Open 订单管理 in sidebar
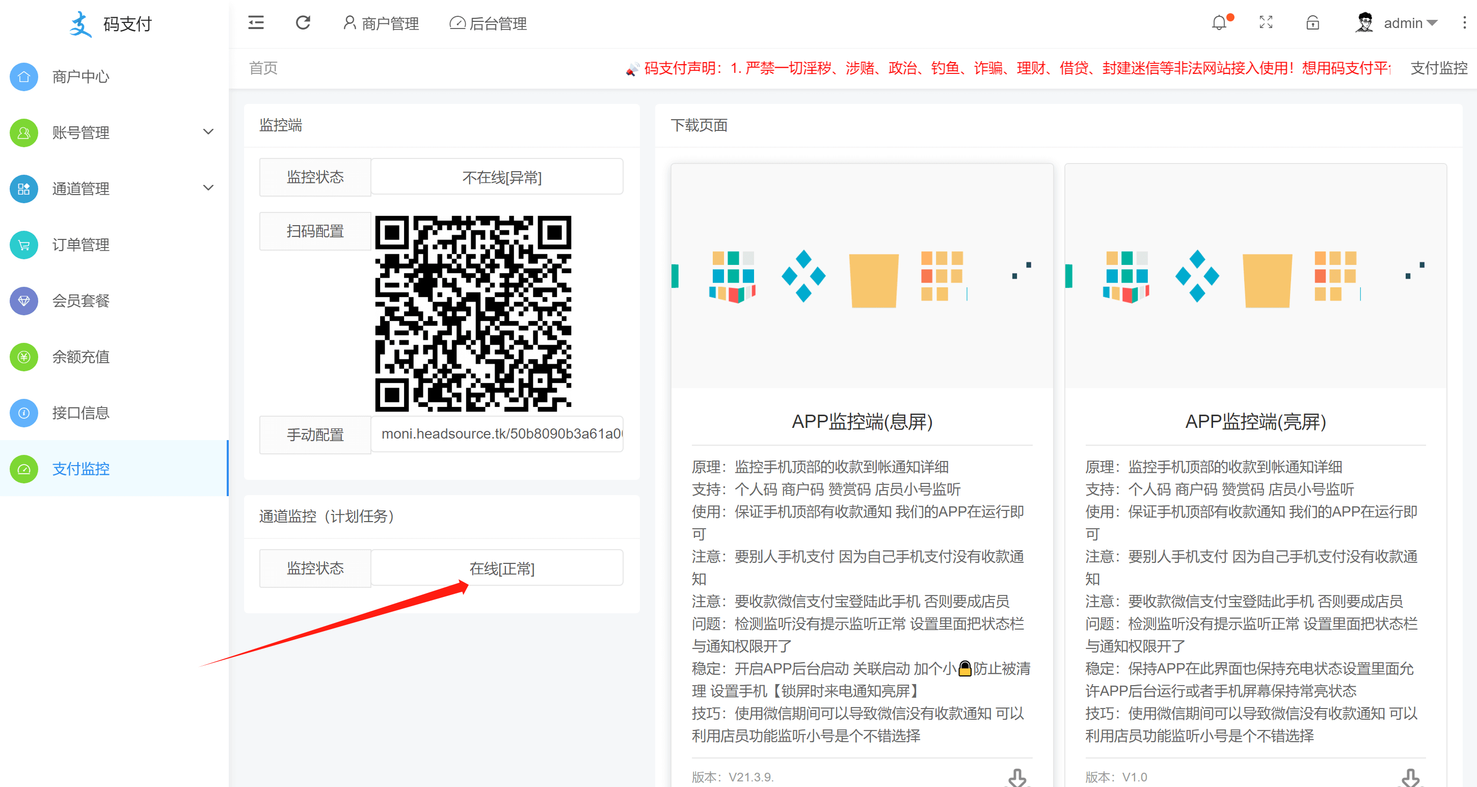This screenshot has width=1477, height=787. (x=114, y=245)
